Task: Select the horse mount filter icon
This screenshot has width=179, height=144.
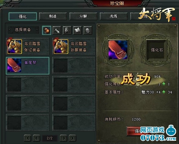Action: tap(67, 30)
